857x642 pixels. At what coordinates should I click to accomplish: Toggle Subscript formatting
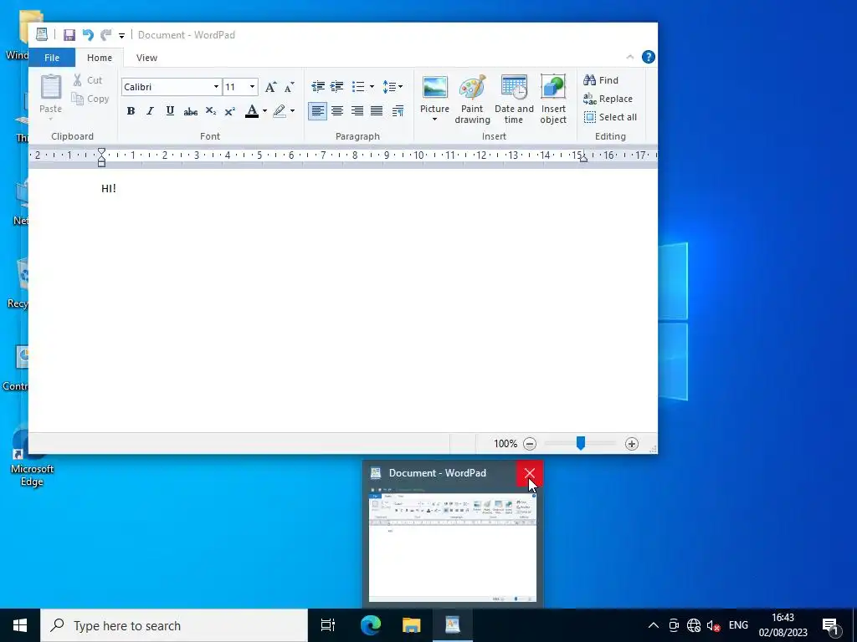point(210,111)
